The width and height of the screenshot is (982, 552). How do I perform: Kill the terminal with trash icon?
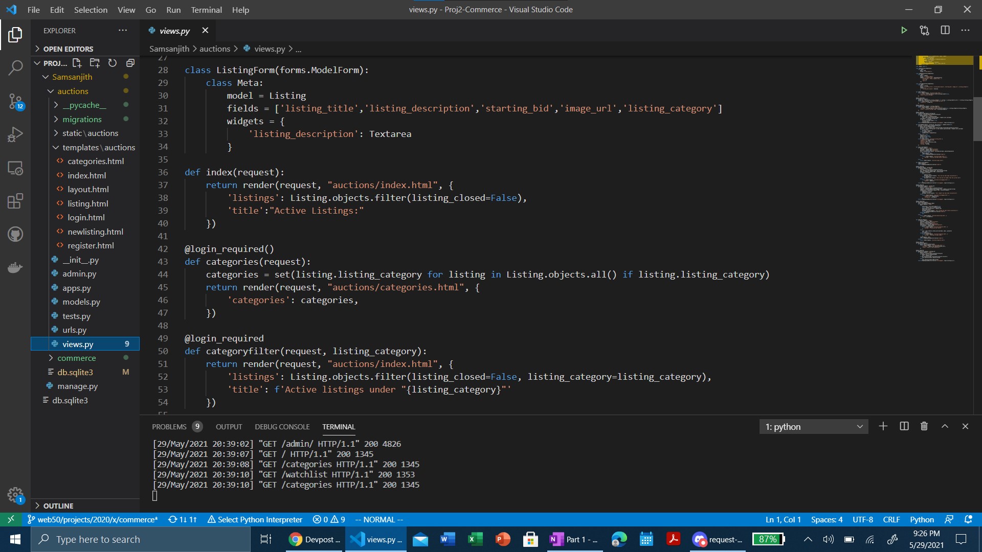(924, 426)
